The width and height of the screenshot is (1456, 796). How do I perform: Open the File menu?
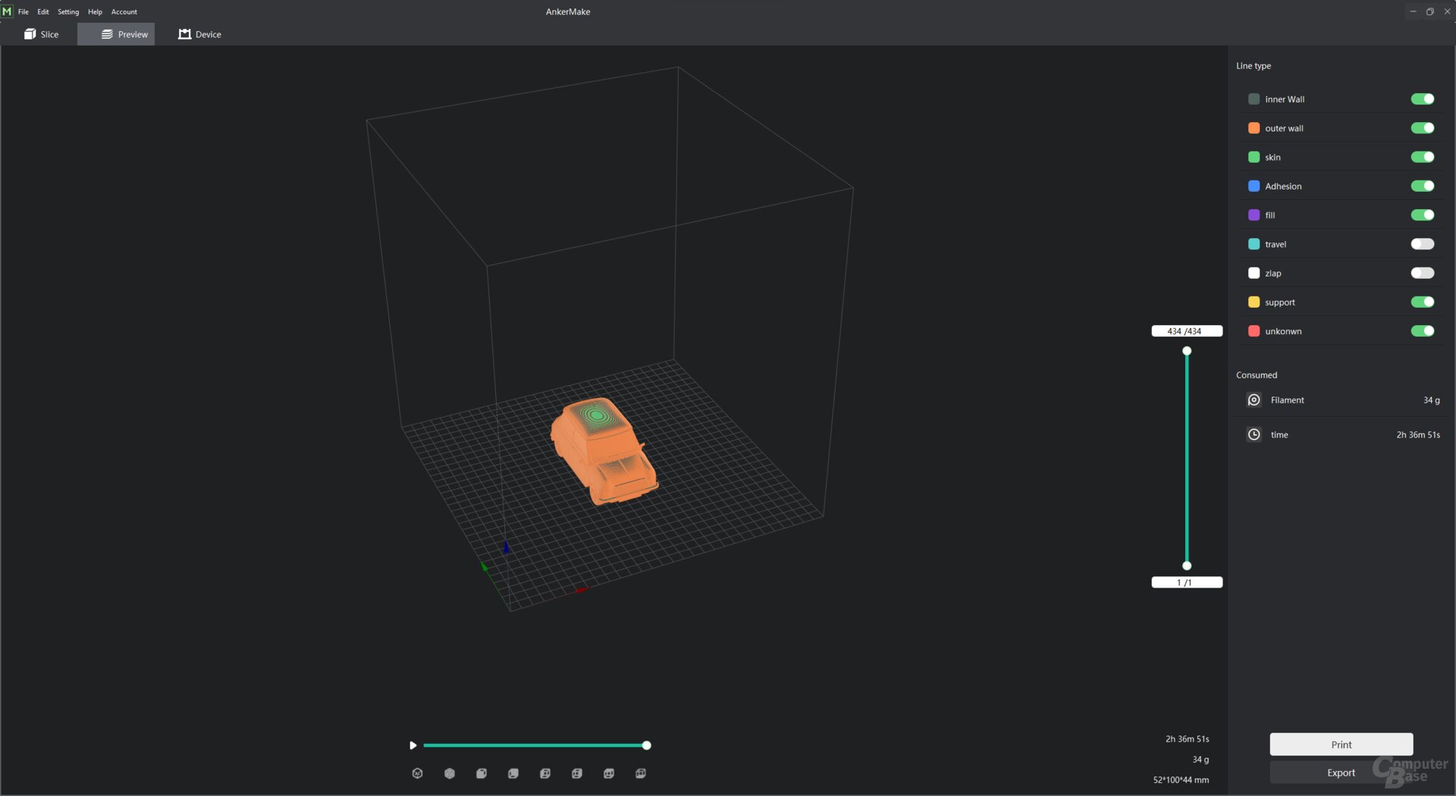click(x=24, y=11)
